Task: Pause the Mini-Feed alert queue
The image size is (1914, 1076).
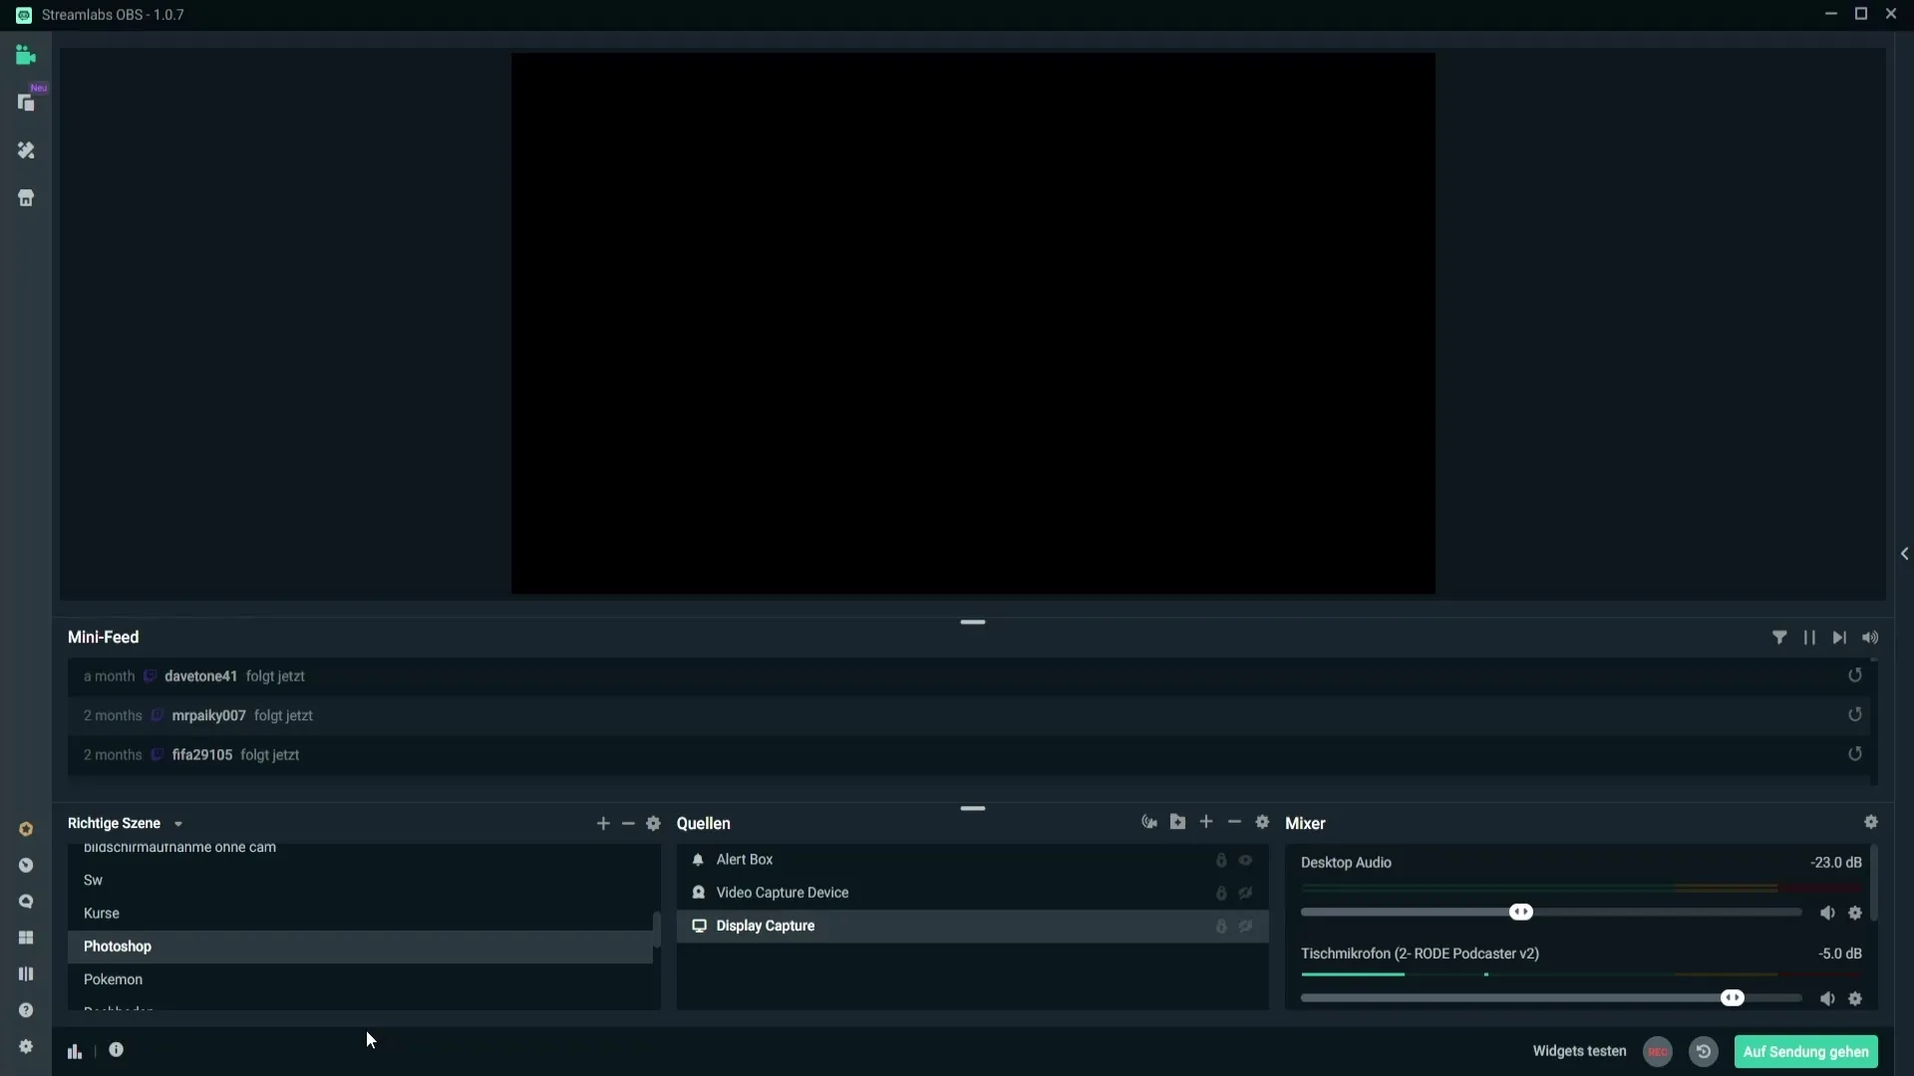Action: tap(1809, 638)
